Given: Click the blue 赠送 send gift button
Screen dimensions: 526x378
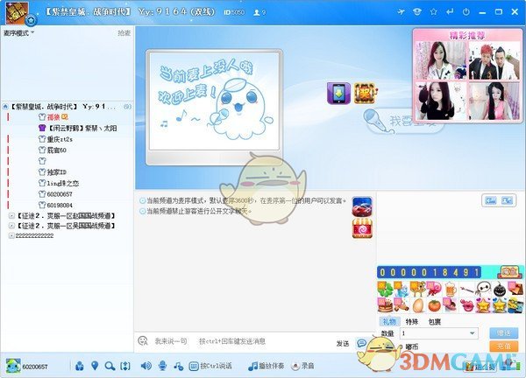Looking at the screenshot, I should pos(503,333).
